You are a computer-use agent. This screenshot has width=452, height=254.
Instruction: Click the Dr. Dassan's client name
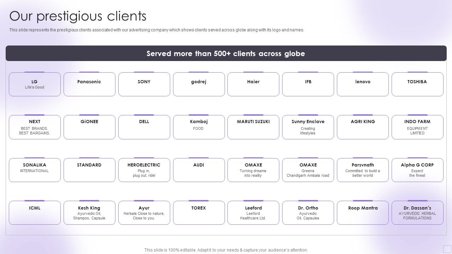tap(417, 208)
